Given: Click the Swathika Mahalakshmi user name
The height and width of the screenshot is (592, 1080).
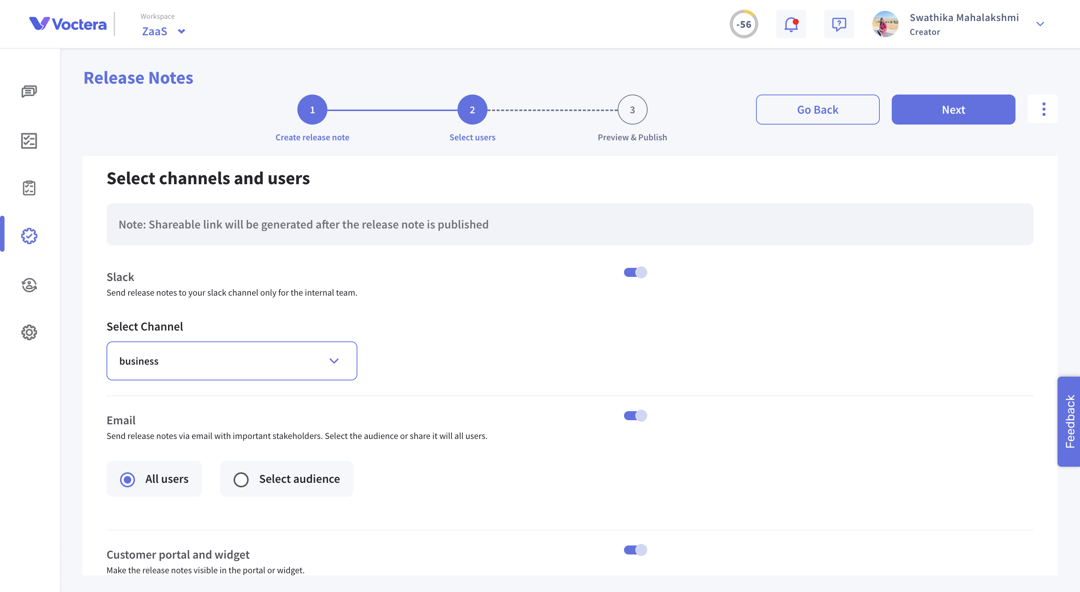Looking at the screenshot, I should coord(964,18).
